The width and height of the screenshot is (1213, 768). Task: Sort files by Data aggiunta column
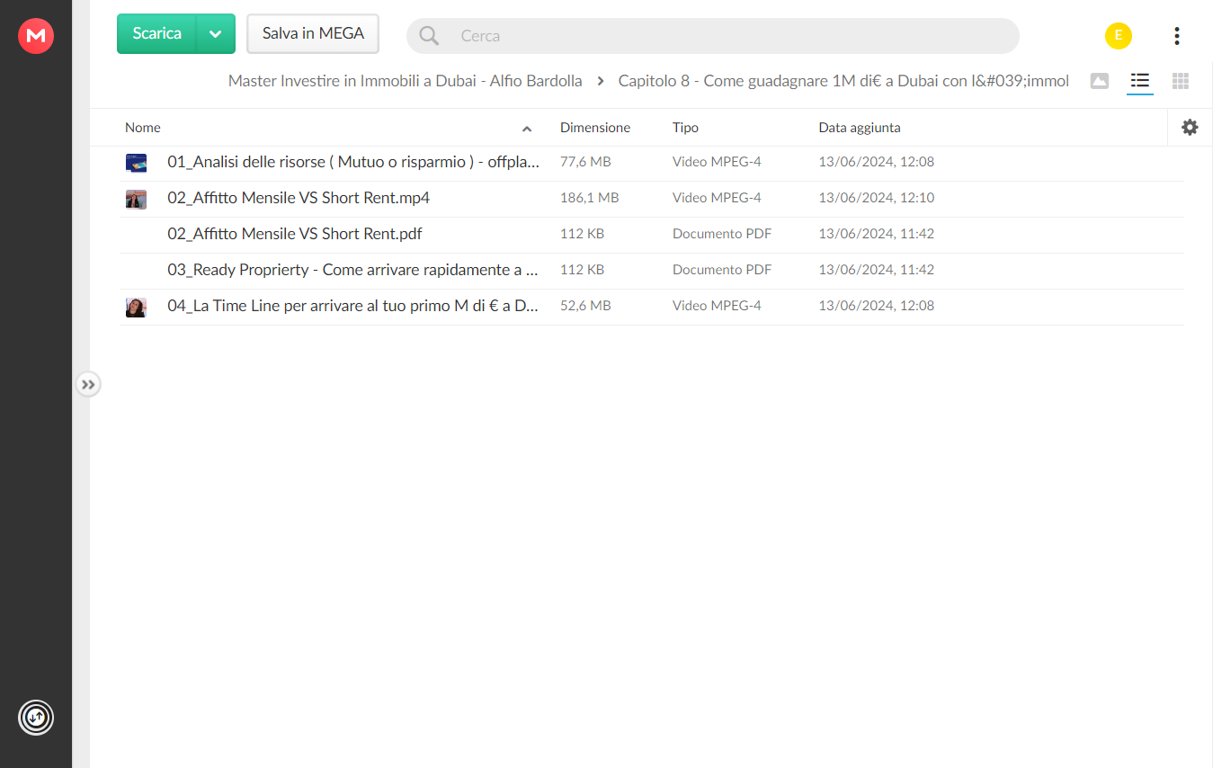[859, 128]
